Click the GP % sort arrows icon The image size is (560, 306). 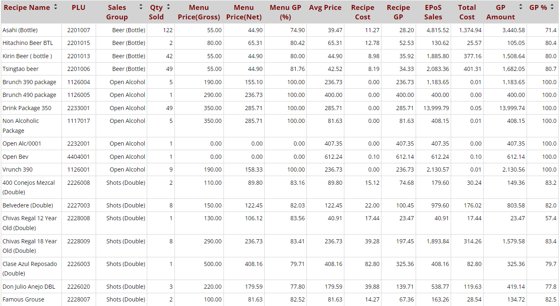tap(552, 7)
